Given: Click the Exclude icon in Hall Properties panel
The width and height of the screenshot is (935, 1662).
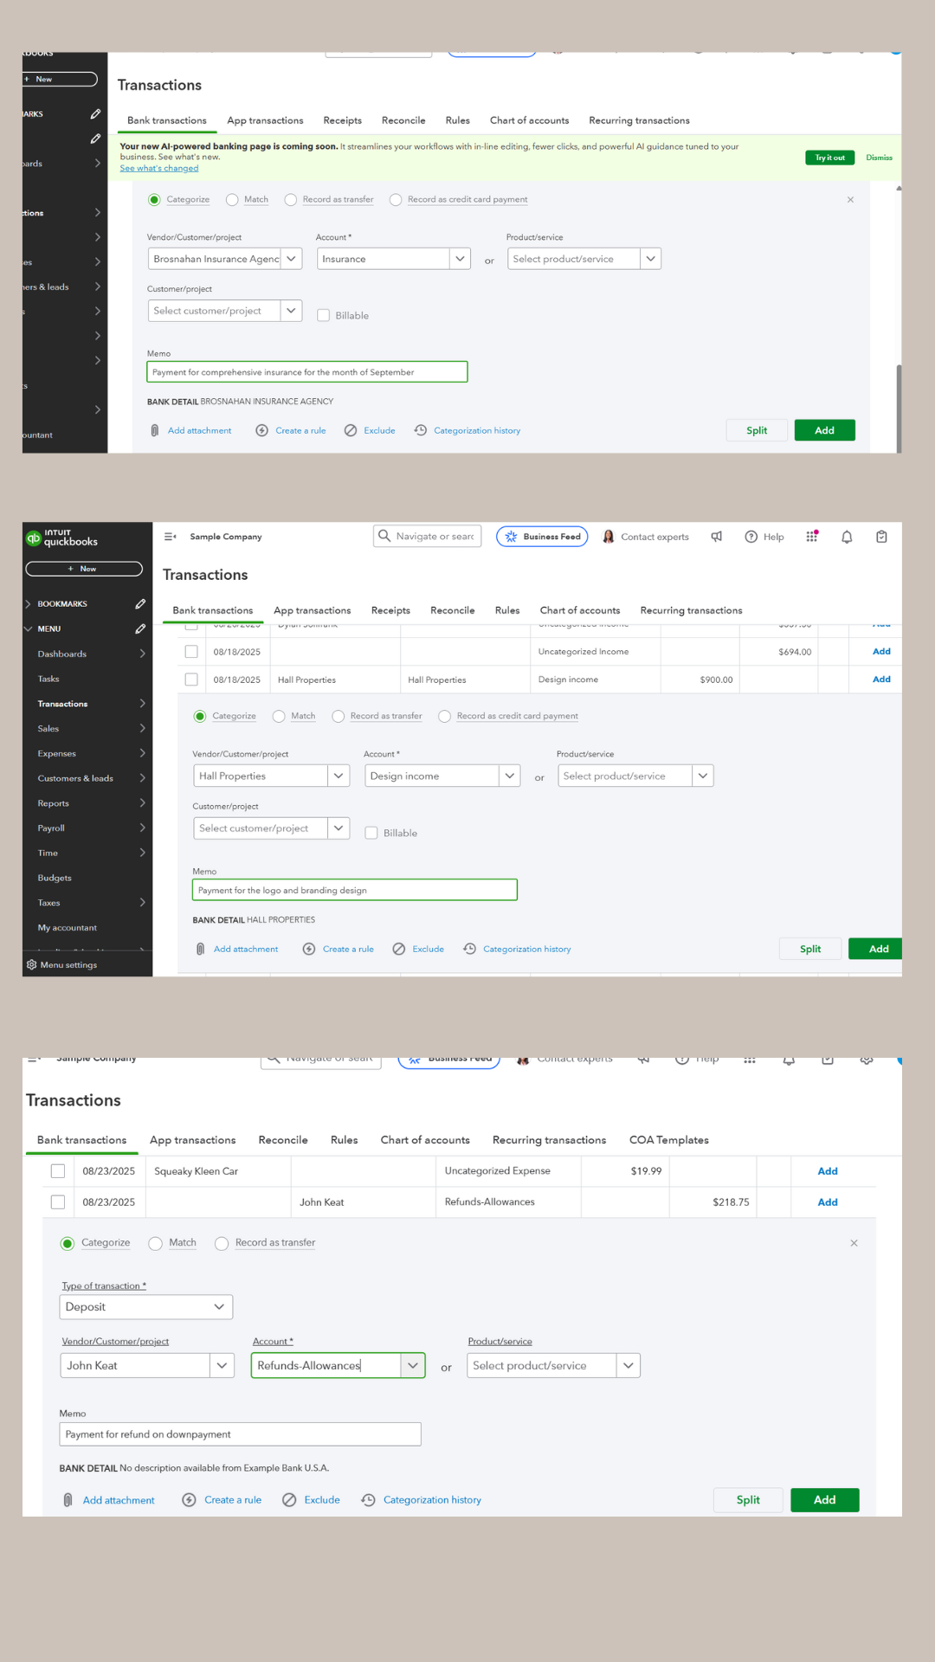Looking at the screenshot, I should click(x=399, y=950).
